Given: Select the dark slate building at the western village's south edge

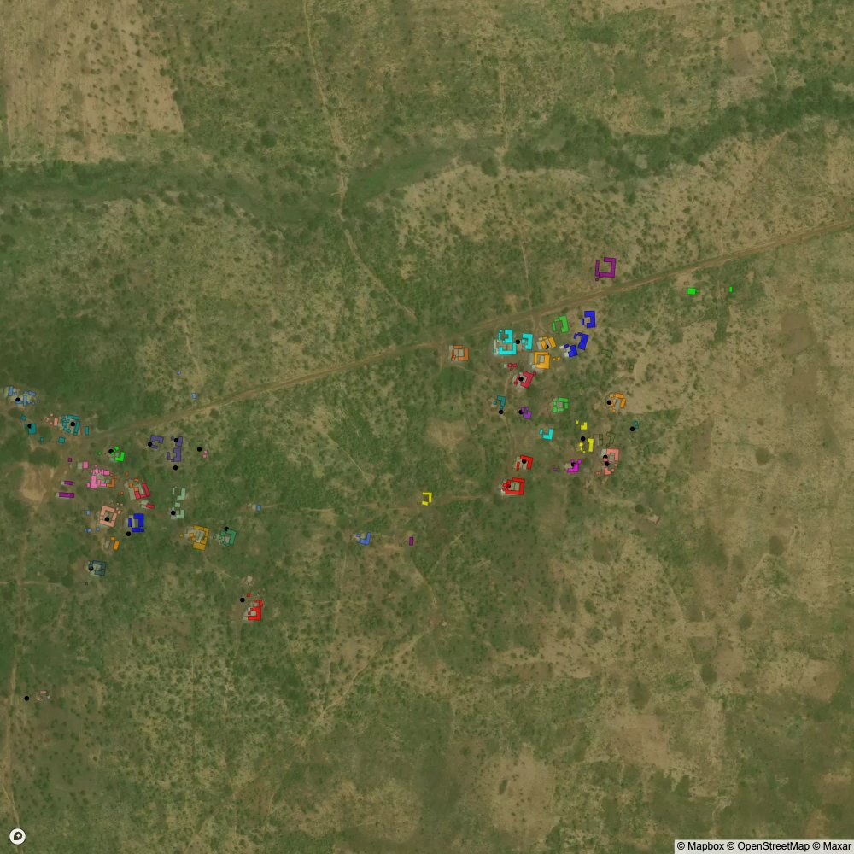Looking at the screenshot, I should [x=97, y=568].
